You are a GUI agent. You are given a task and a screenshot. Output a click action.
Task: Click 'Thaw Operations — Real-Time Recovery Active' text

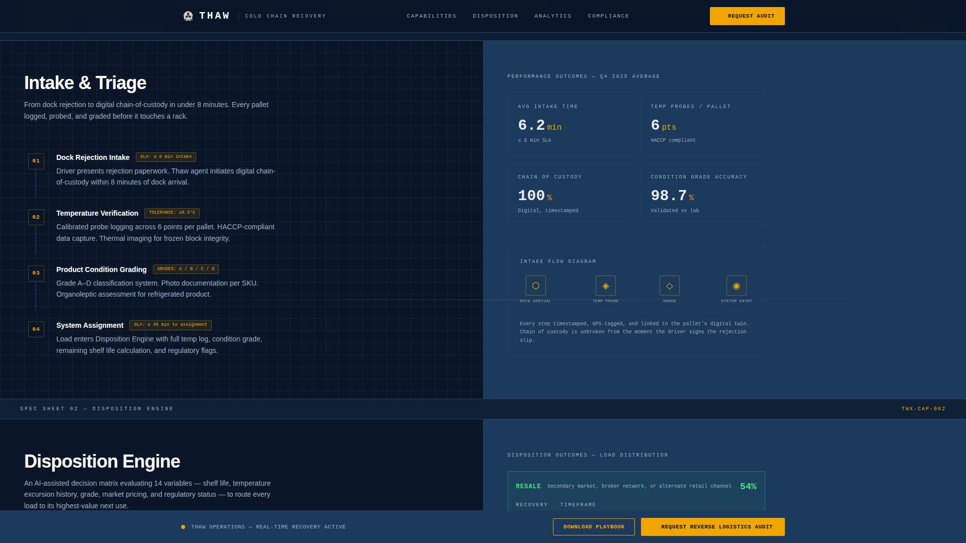pos(268,527)
